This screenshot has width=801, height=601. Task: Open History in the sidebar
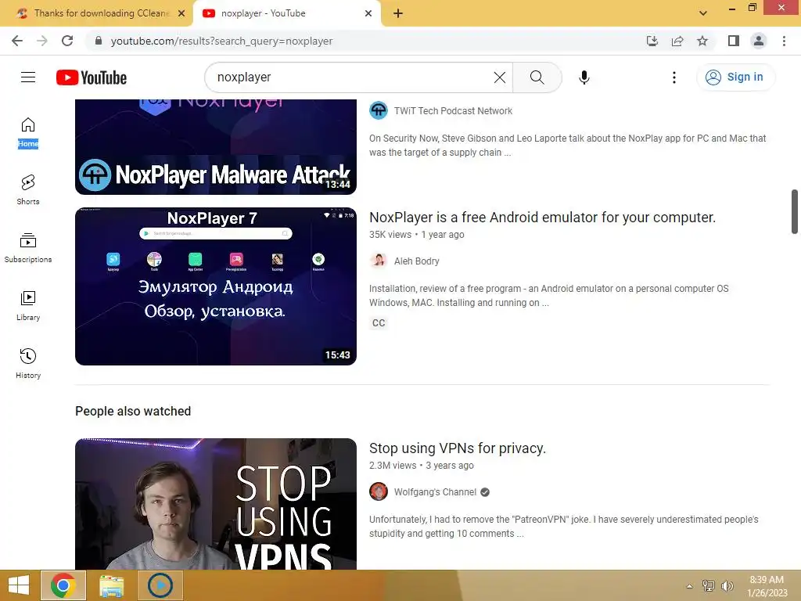[x=28, y=363]
